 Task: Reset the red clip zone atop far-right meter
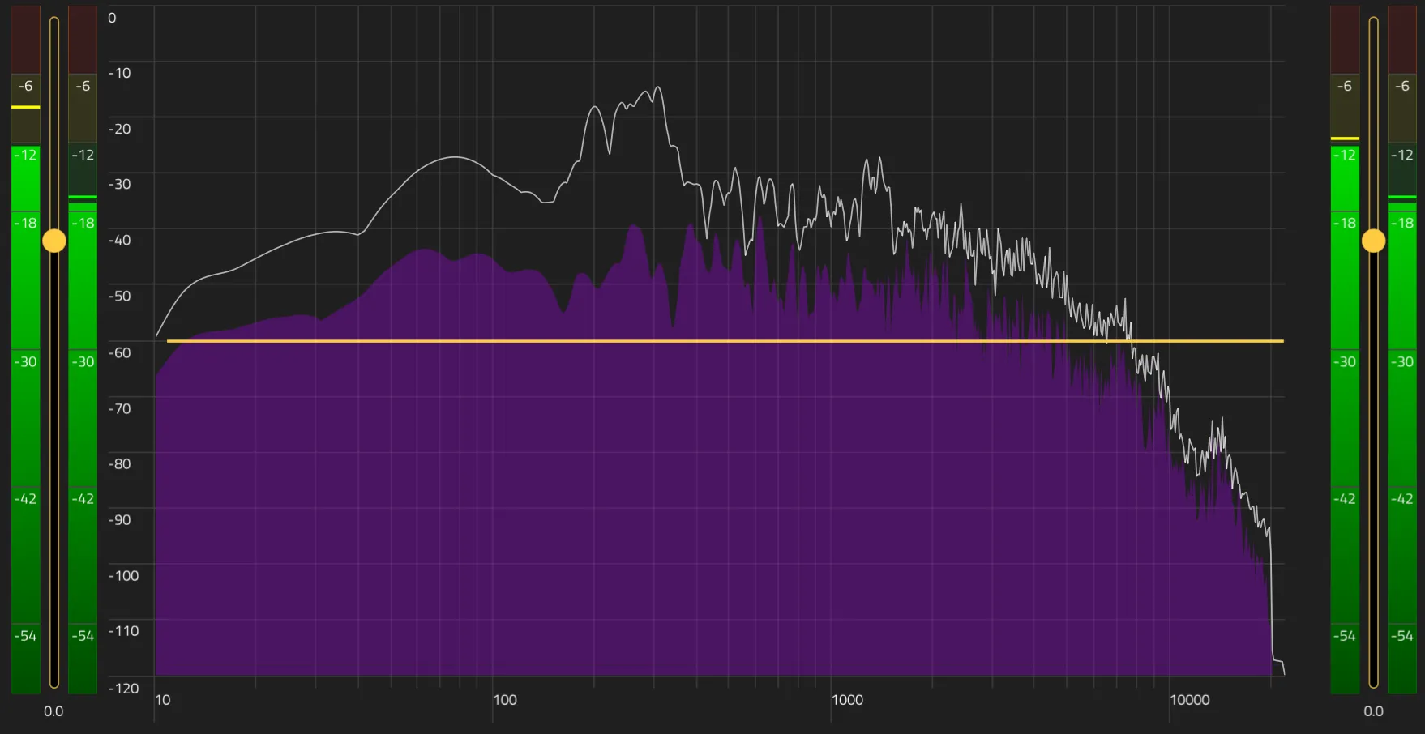click(1401, 39)
